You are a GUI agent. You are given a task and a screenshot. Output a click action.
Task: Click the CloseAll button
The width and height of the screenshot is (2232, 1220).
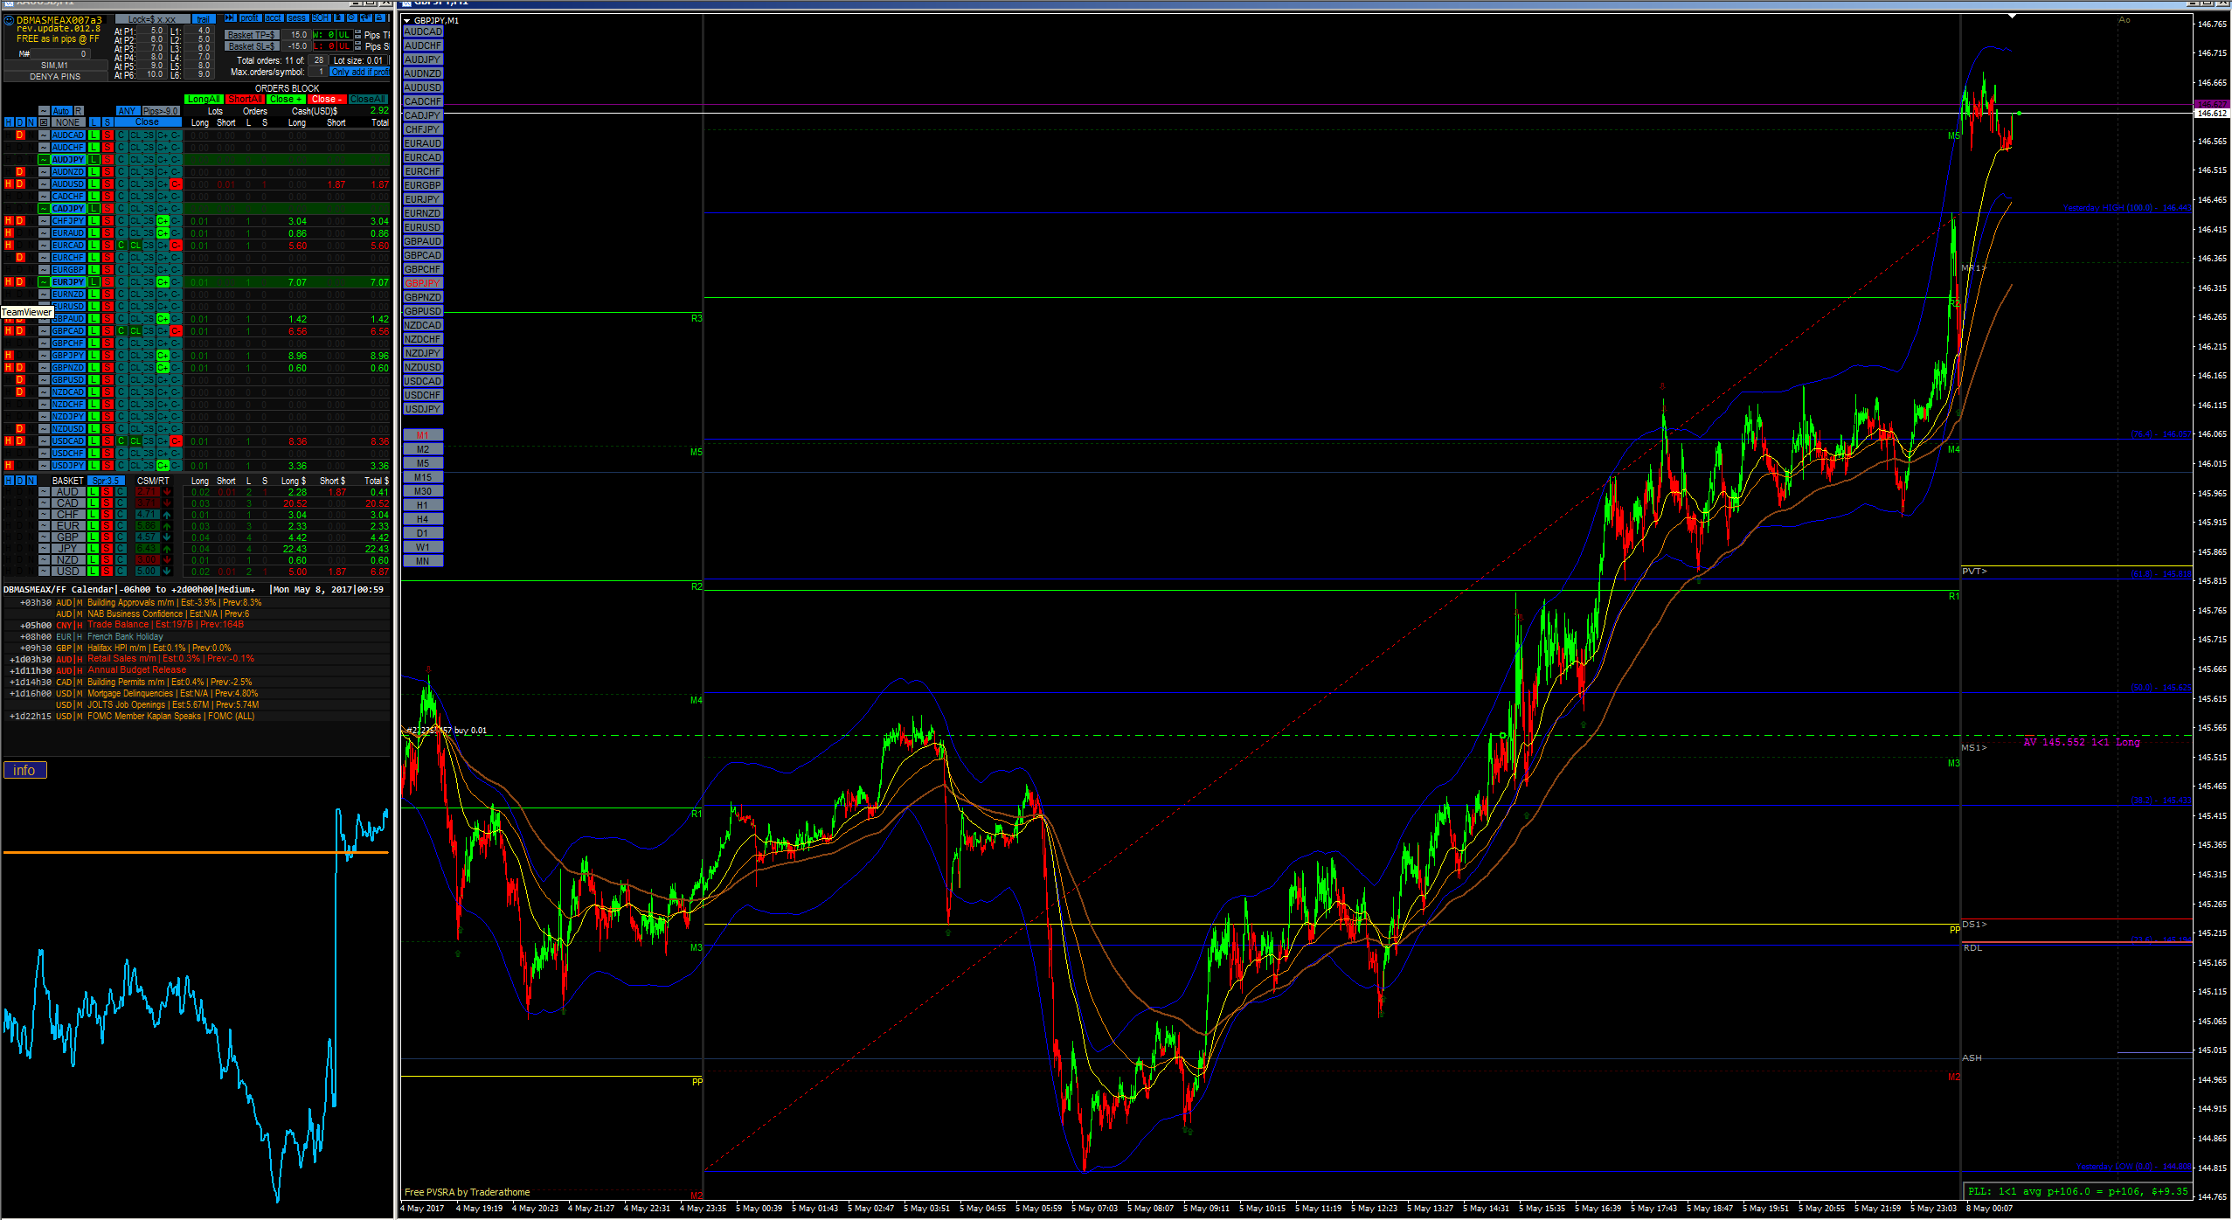click(368, 99)
